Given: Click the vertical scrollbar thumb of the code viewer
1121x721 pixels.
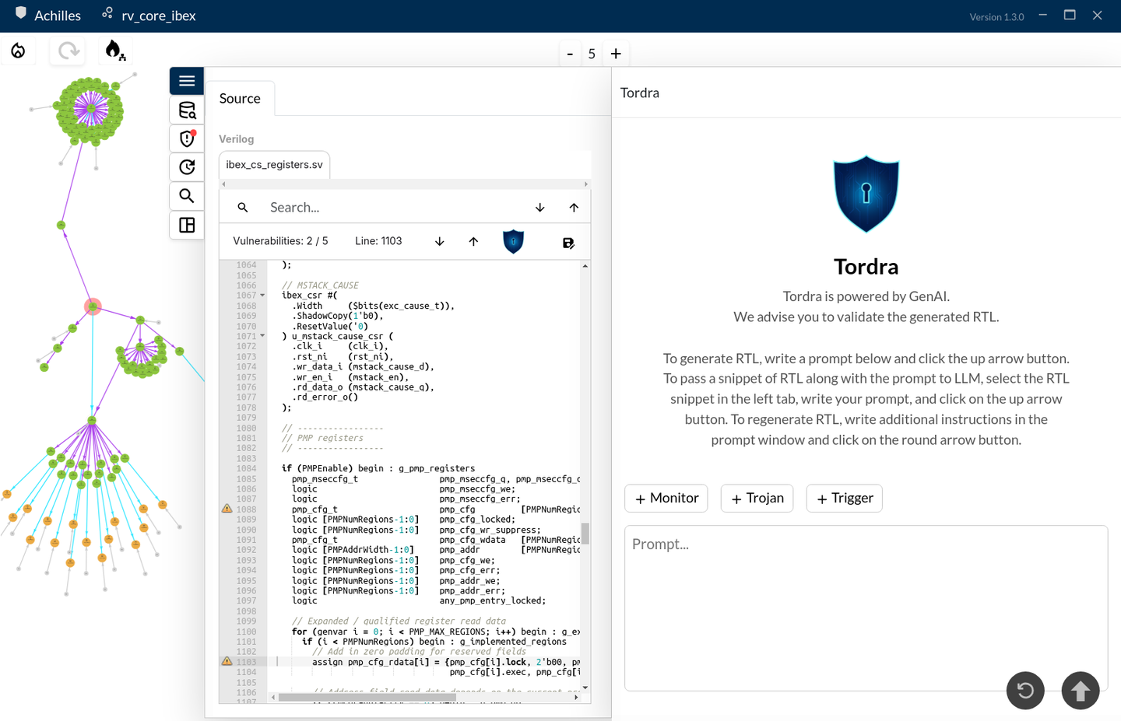Looking at the screenshot, I should 585,534.
